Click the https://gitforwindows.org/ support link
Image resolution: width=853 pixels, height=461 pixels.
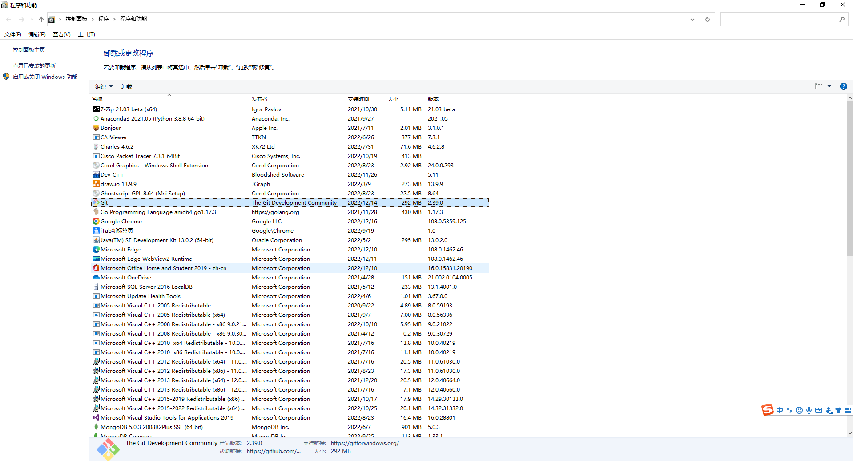coord(365,443)
